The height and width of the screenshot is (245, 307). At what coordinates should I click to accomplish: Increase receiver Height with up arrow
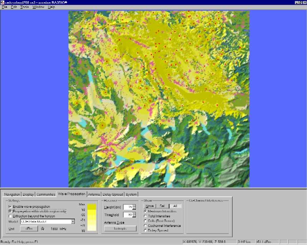point(134,206)
